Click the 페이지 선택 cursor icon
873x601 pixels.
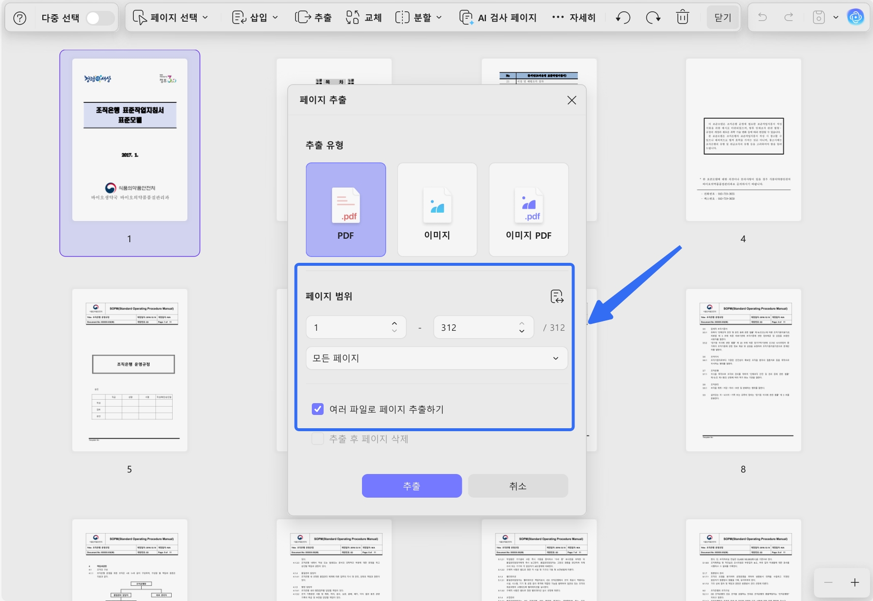[140, 18]
